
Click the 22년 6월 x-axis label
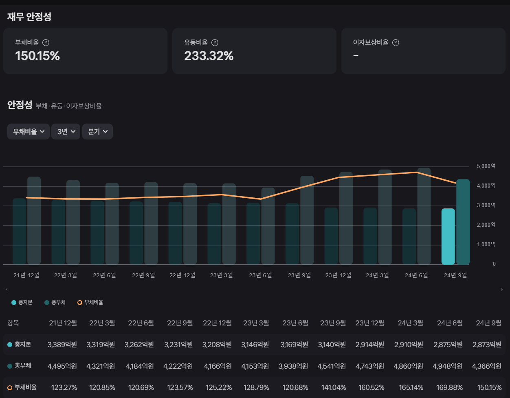[105, 275]
